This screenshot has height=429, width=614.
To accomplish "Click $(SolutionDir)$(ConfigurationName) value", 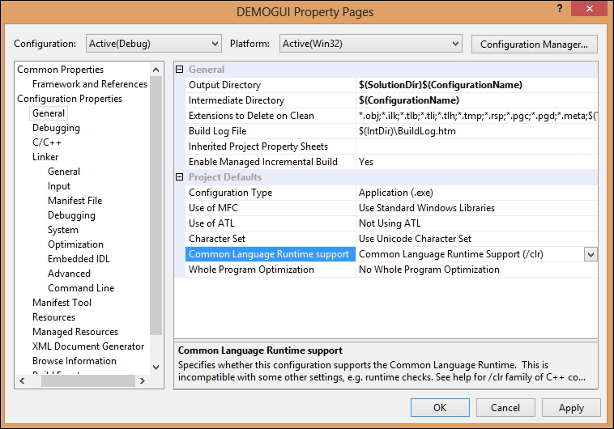I will [441, 85].
